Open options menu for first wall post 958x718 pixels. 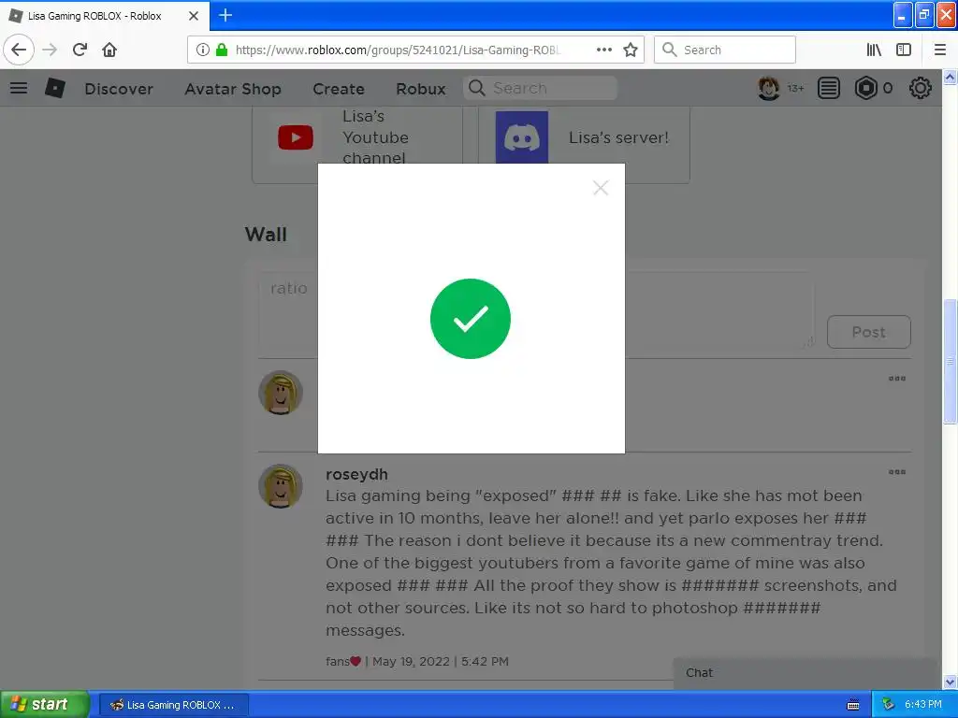click(897, 379)
